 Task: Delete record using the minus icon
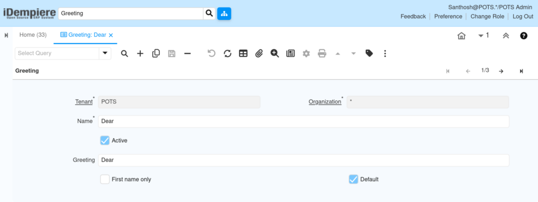[188, 54]
